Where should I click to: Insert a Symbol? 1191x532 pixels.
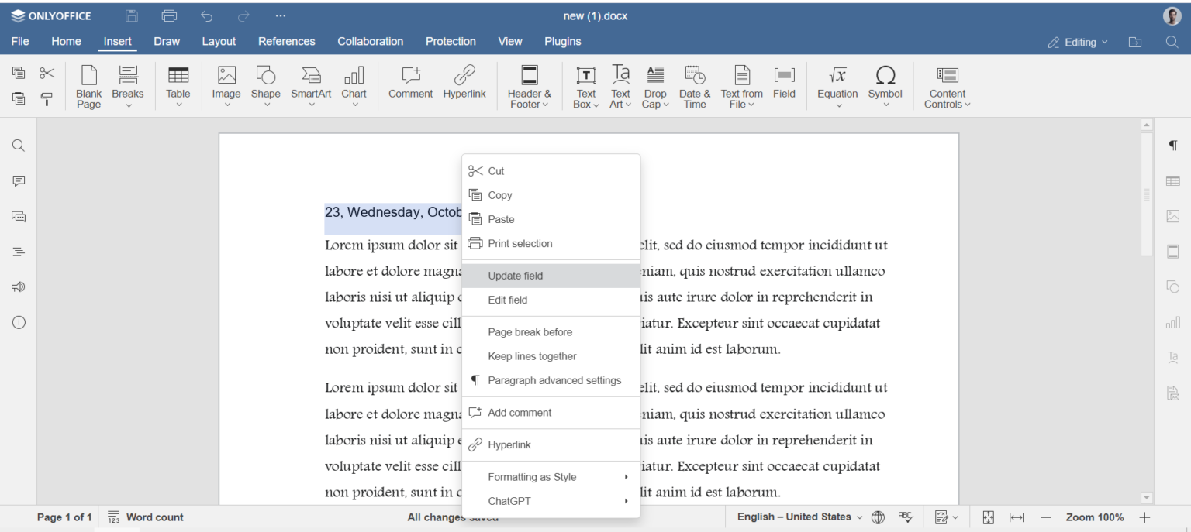(885, 85)
